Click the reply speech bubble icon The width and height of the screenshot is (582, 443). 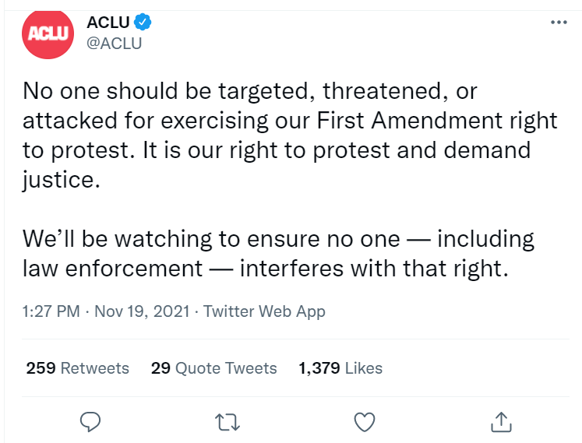coord(90,422)
